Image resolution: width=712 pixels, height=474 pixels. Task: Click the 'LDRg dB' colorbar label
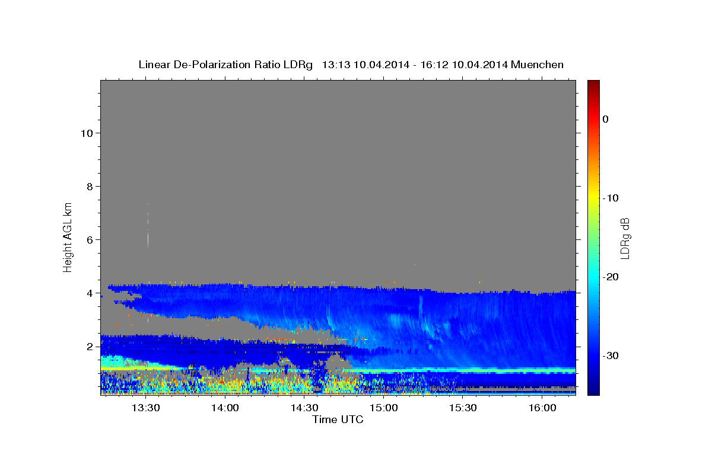(x=624, y=238)
